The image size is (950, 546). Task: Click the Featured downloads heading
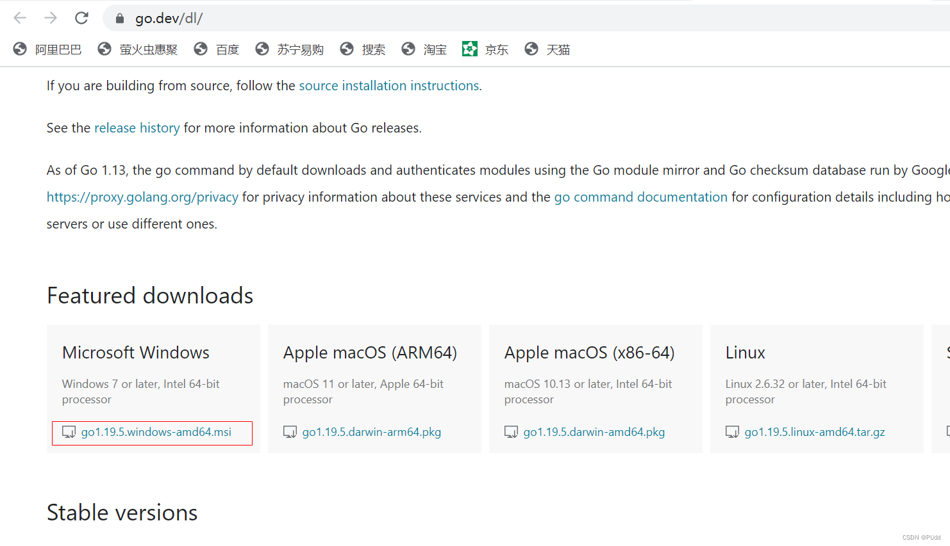click(x=150, y=296)
